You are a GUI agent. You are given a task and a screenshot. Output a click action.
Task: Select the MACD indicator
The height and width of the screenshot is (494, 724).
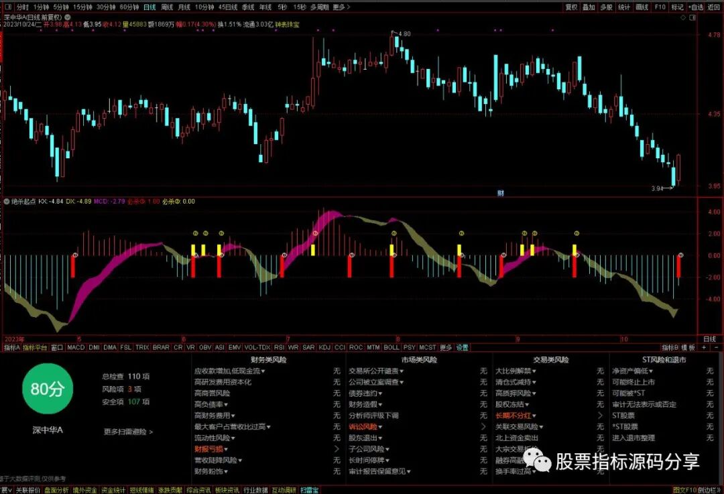click(76, 347)
